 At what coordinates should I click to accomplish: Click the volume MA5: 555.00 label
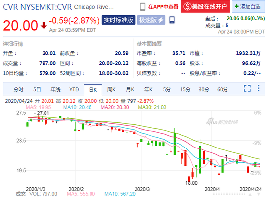coord(81,194)
